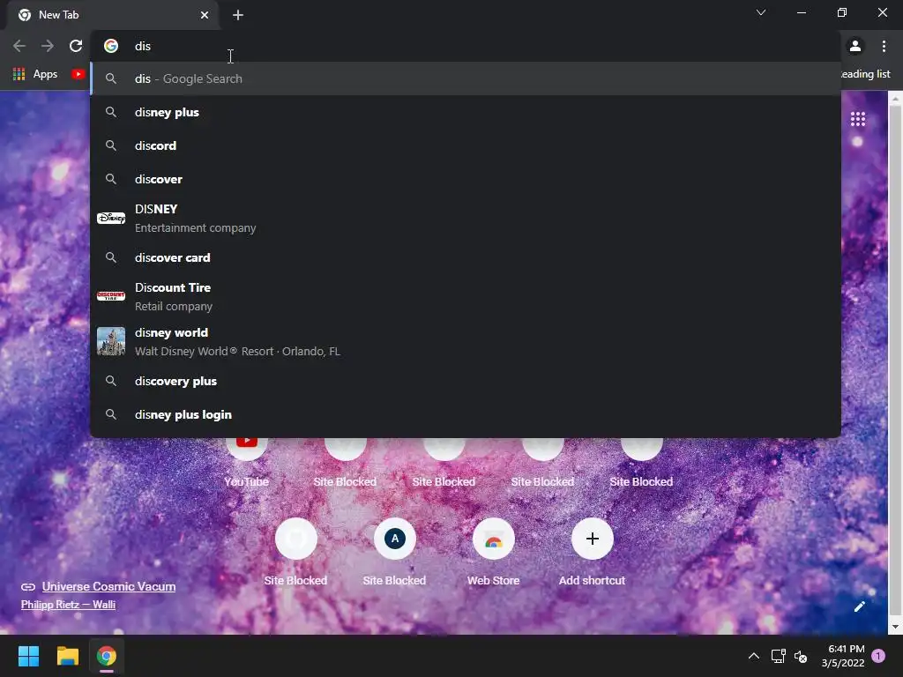903x677 pixels.
Task: Open the Reading list button
Action: coord(866,74)
